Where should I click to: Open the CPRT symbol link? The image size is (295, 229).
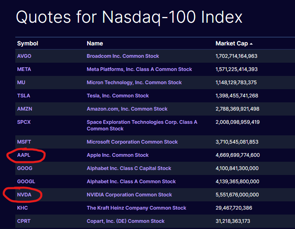click(24, 221)
